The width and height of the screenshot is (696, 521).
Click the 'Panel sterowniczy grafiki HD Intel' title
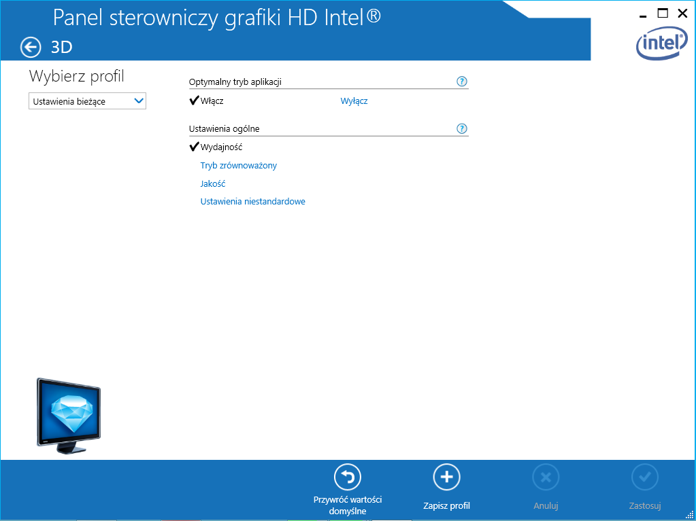217,18
